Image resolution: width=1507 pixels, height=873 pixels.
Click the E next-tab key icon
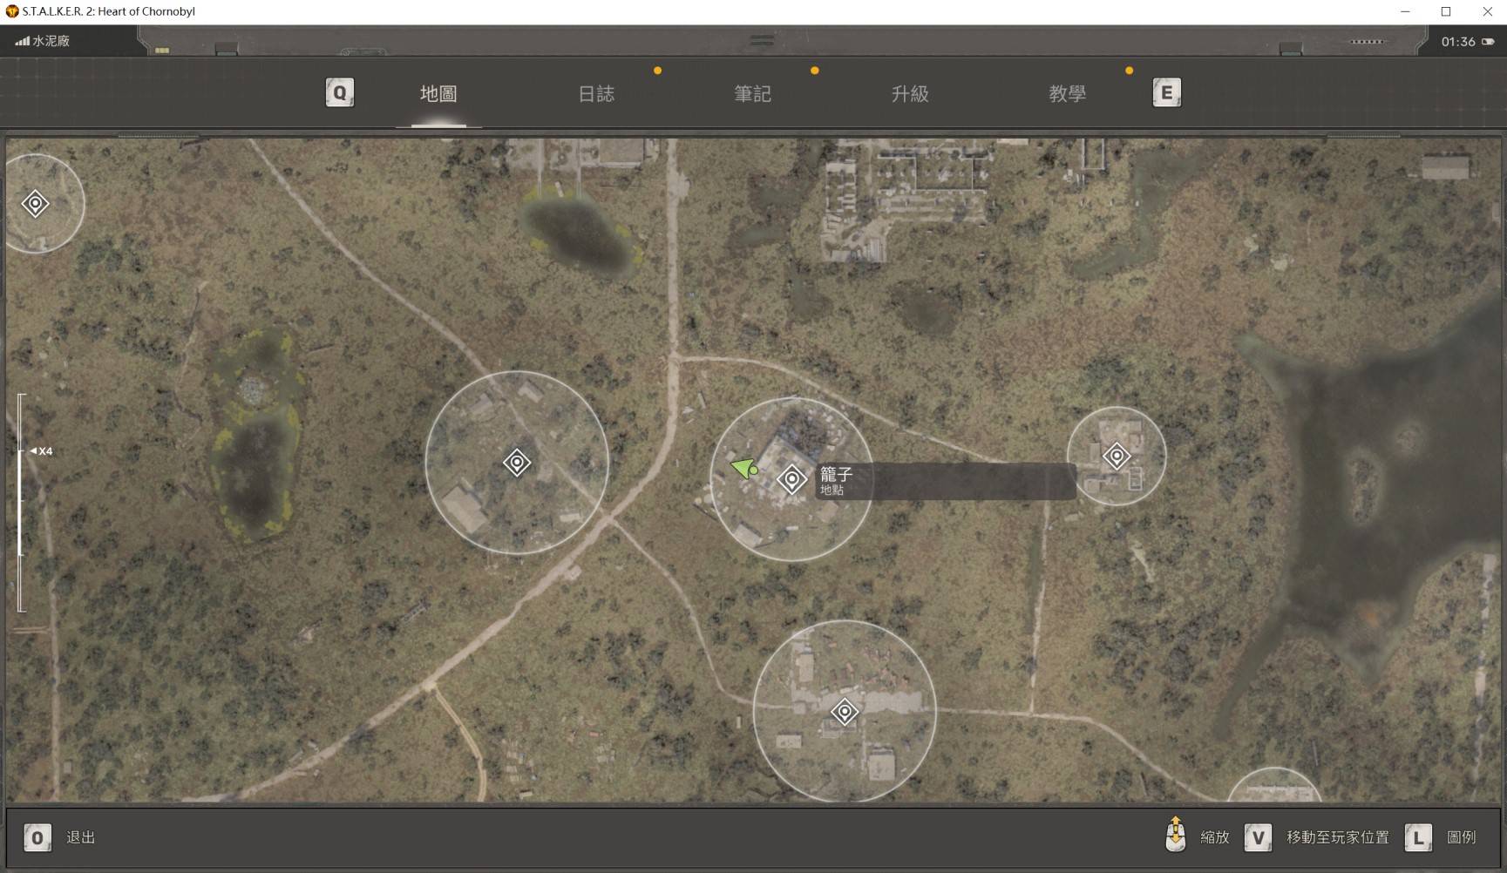click(1166, 92)
